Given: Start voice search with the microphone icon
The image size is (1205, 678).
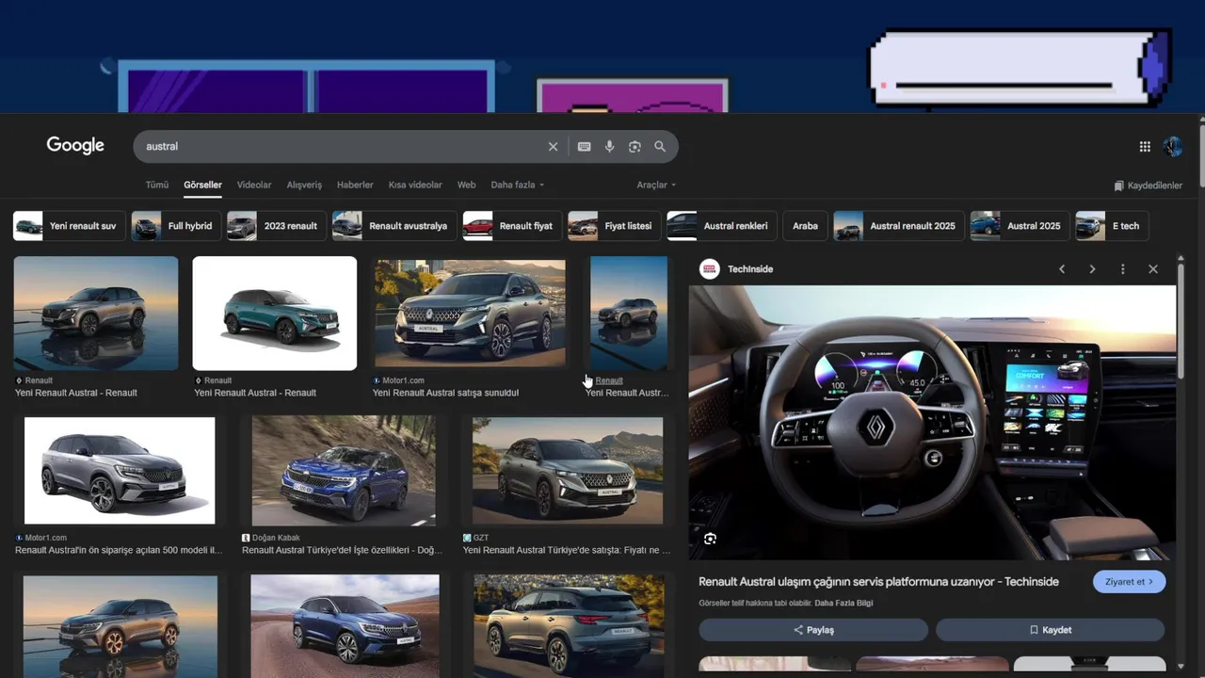Looking at the screenshot, I should tap(609, 147).
